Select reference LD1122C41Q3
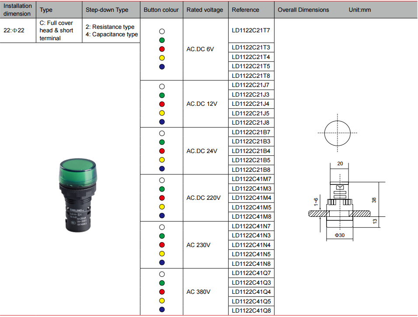This screenshot has width=418, height=317. click(251, 282)
